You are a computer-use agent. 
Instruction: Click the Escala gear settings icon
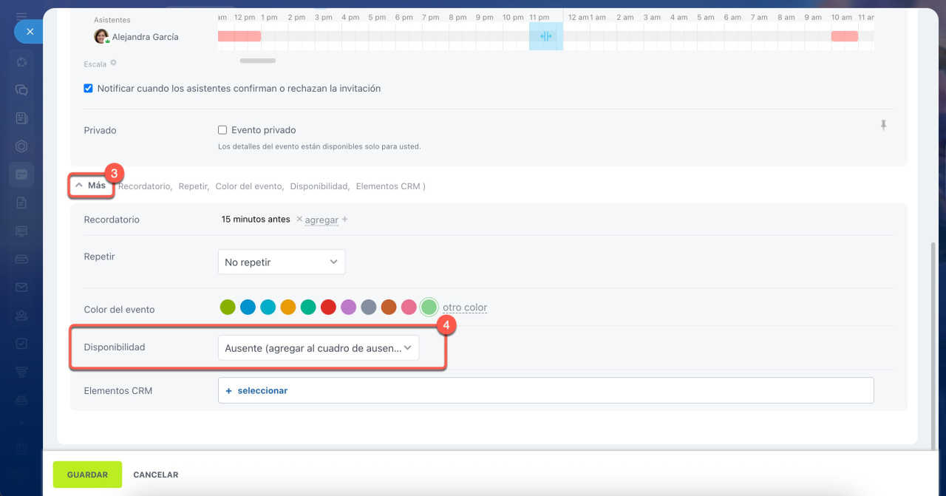(x=114, y=64)
